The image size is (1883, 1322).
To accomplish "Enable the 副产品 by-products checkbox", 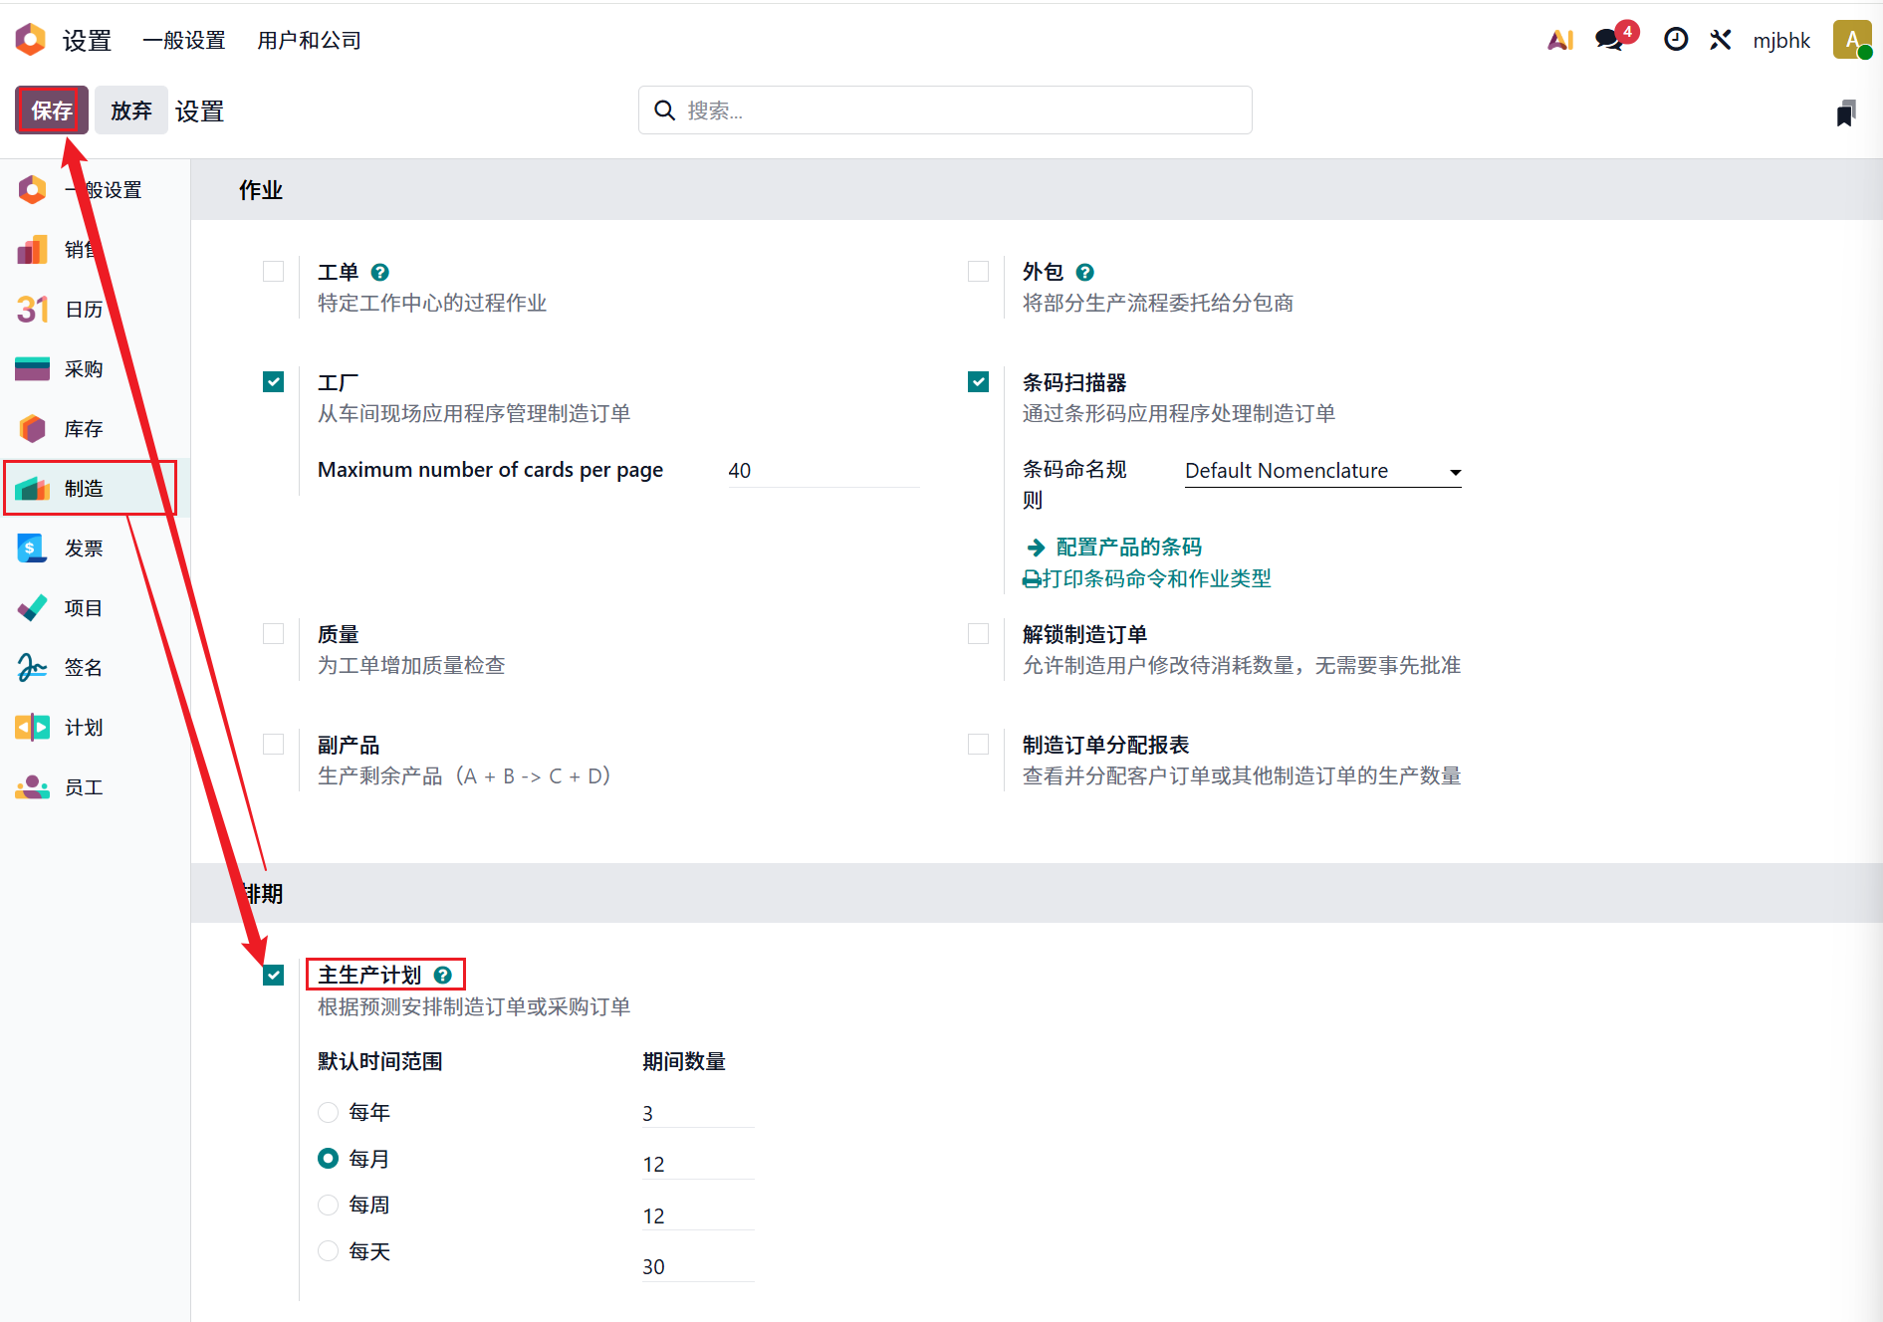I will [274, 745].
